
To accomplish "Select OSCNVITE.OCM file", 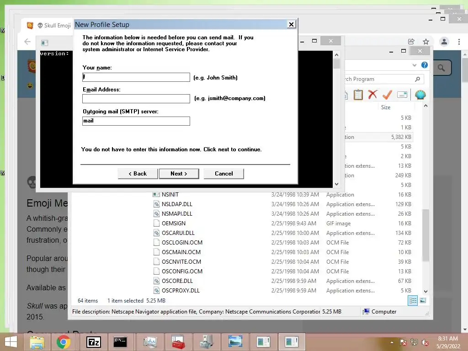I will pos(181,262).
